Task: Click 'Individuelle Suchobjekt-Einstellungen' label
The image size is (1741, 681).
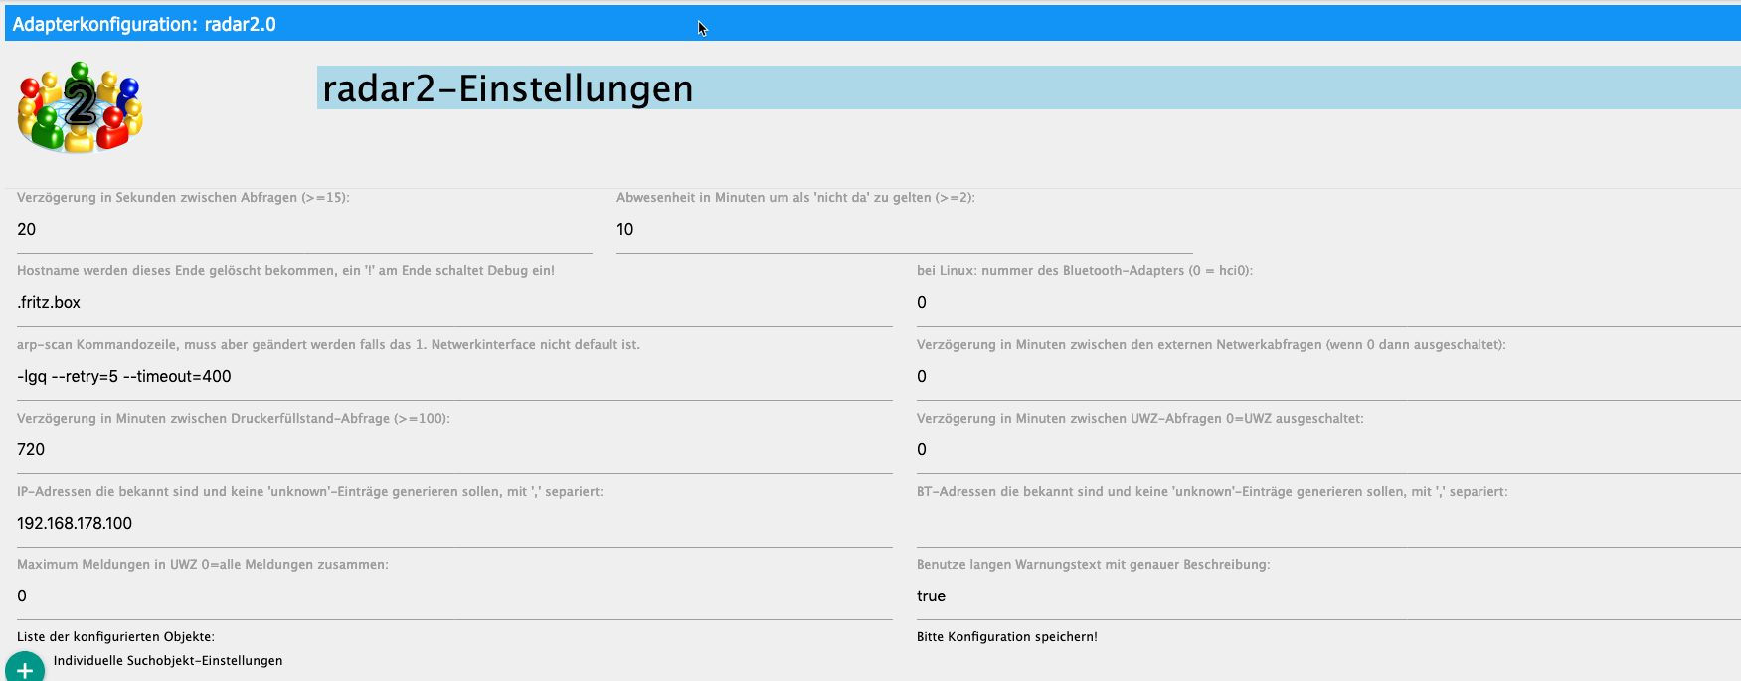Action: click(x=168, y=661)
